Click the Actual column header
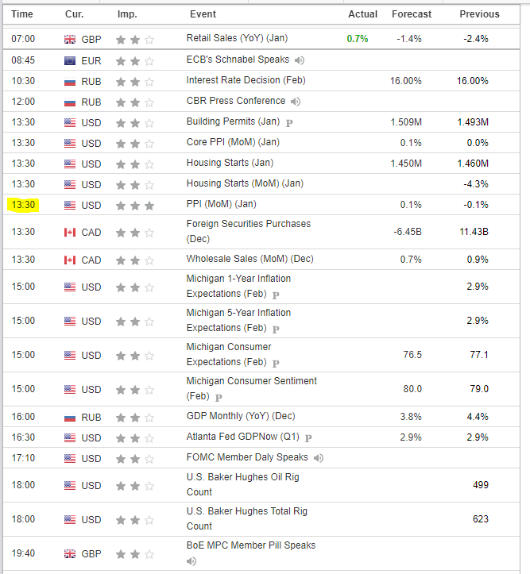The image size is (530, 574). point(362,14)
